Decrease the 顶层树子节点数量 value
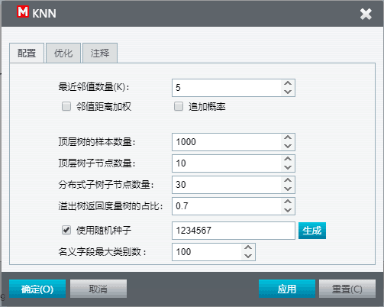384x307 pixels. (x=288, y=167)
